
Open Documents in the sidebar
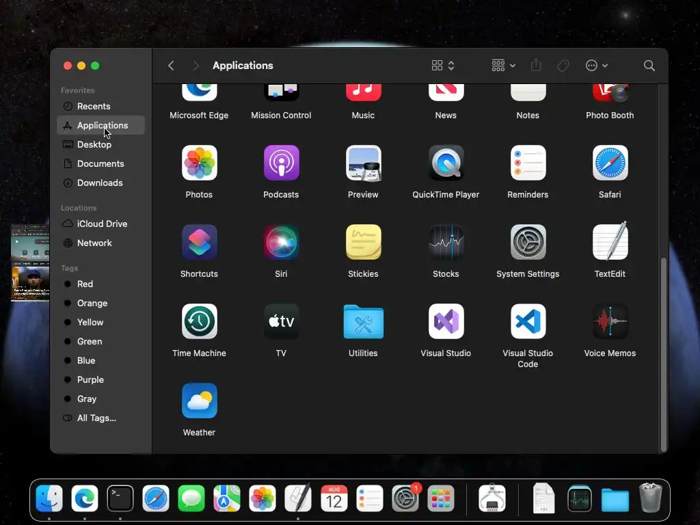[101, 164]
